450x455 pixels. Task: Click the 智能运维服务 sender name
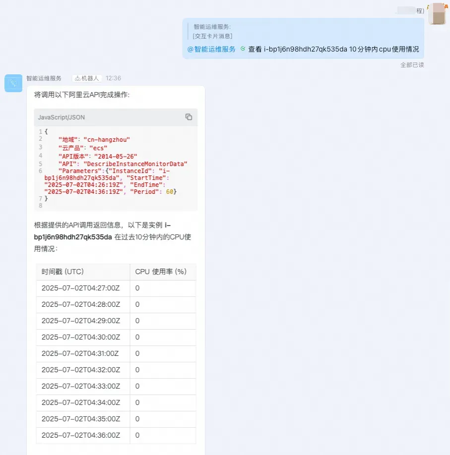(x=44, y=78)
